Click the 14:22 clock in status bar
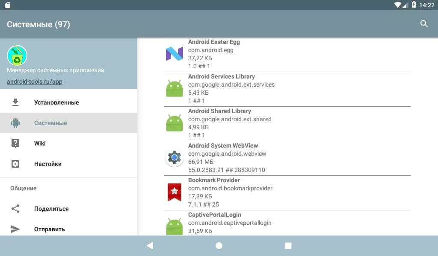The image size is (438, 256). point(426,5)
